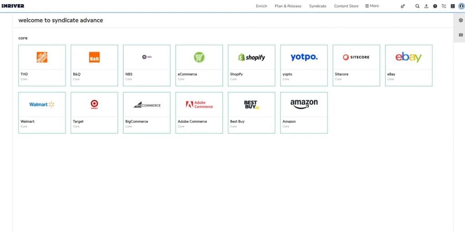Viewport: 465px width, 232px height.
Task: Click the upload icon in top bar
Action: pyautogui.click(x=426, y=6)
